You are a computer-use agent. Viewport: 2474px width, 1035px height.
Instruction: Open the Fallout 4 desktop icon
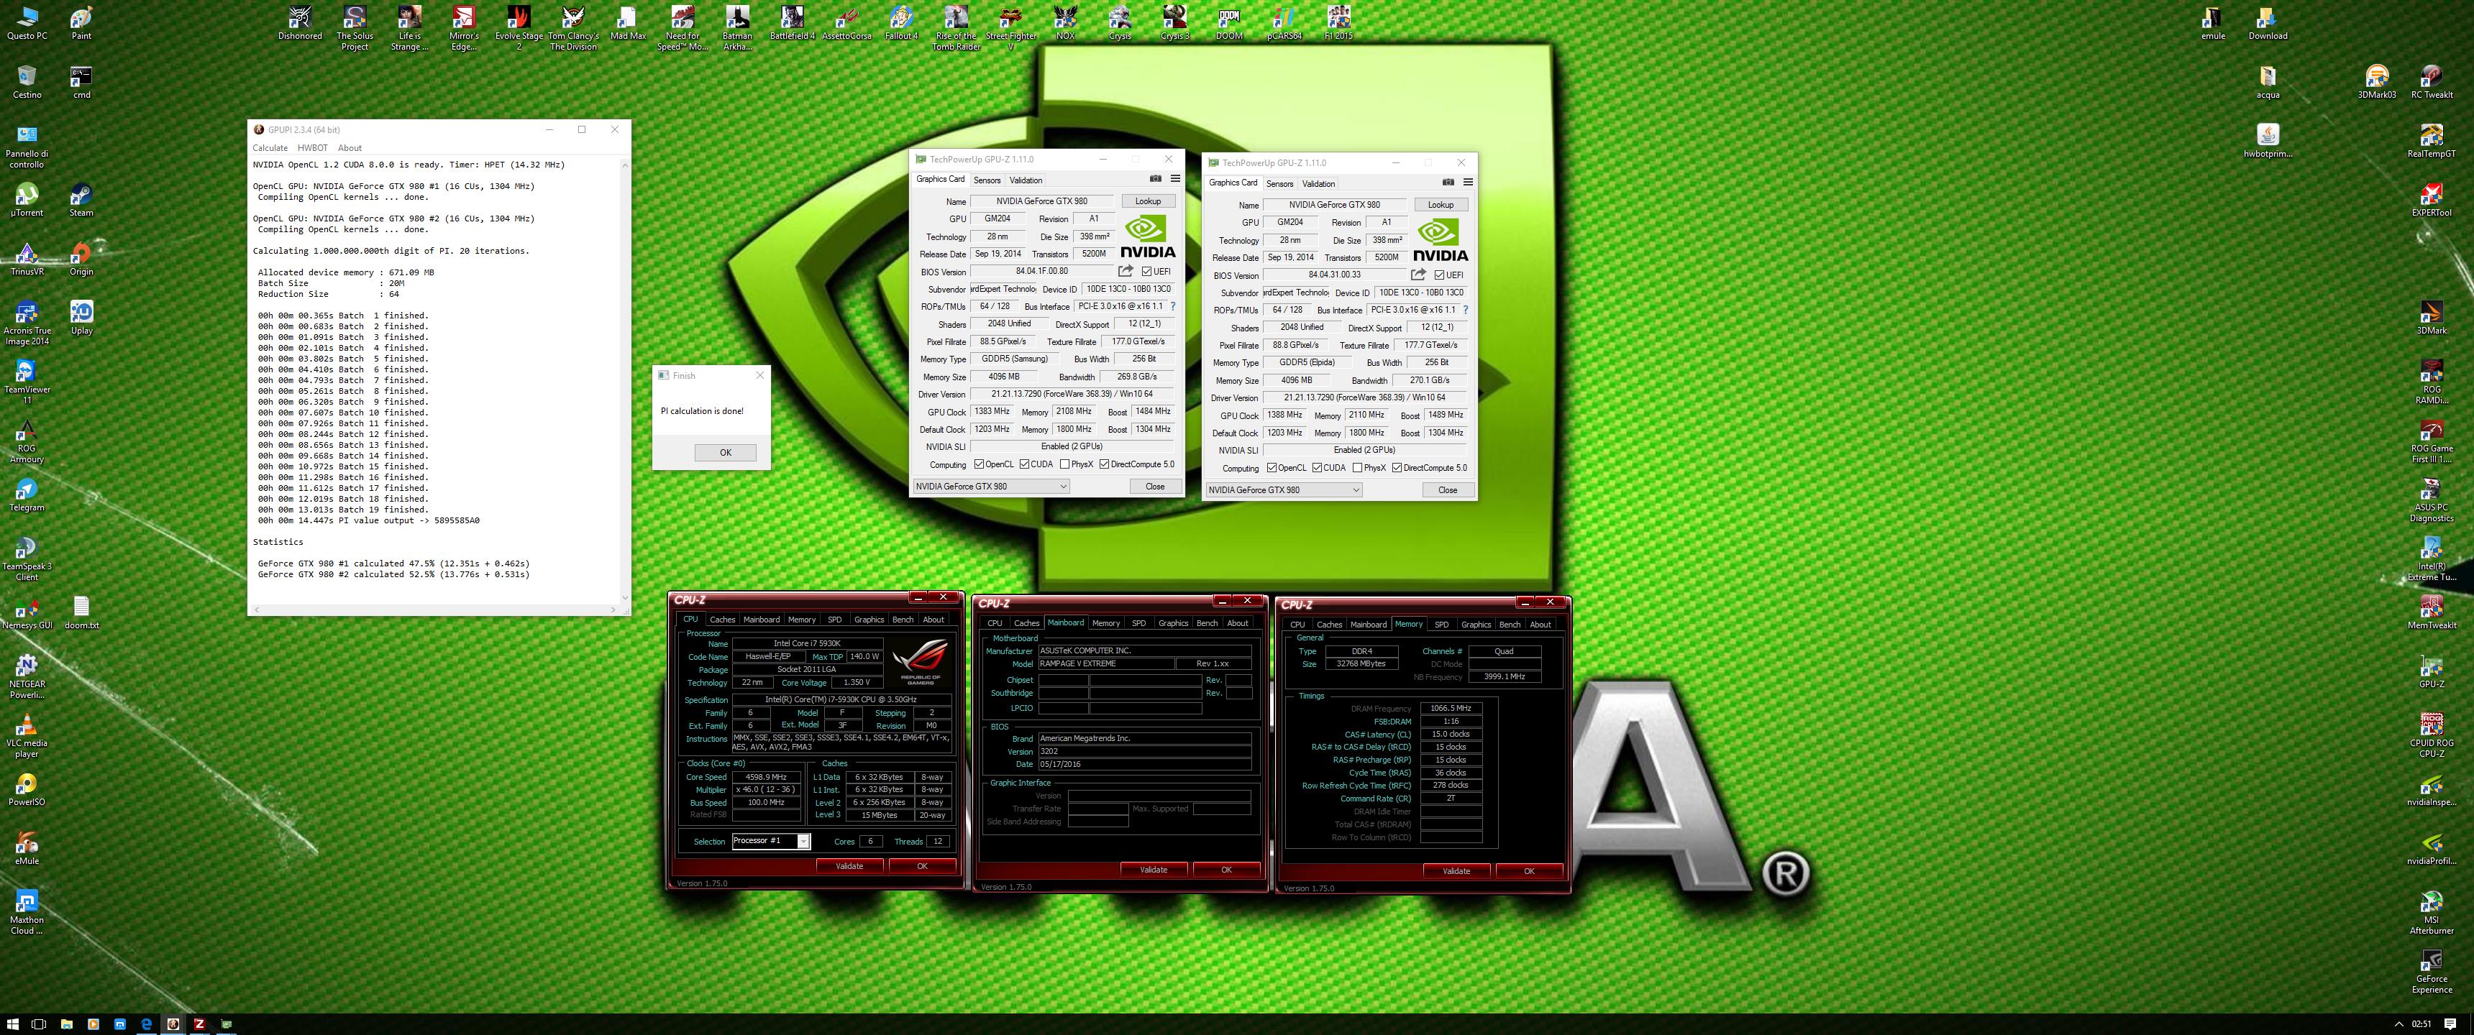click(x=901, y=24)
